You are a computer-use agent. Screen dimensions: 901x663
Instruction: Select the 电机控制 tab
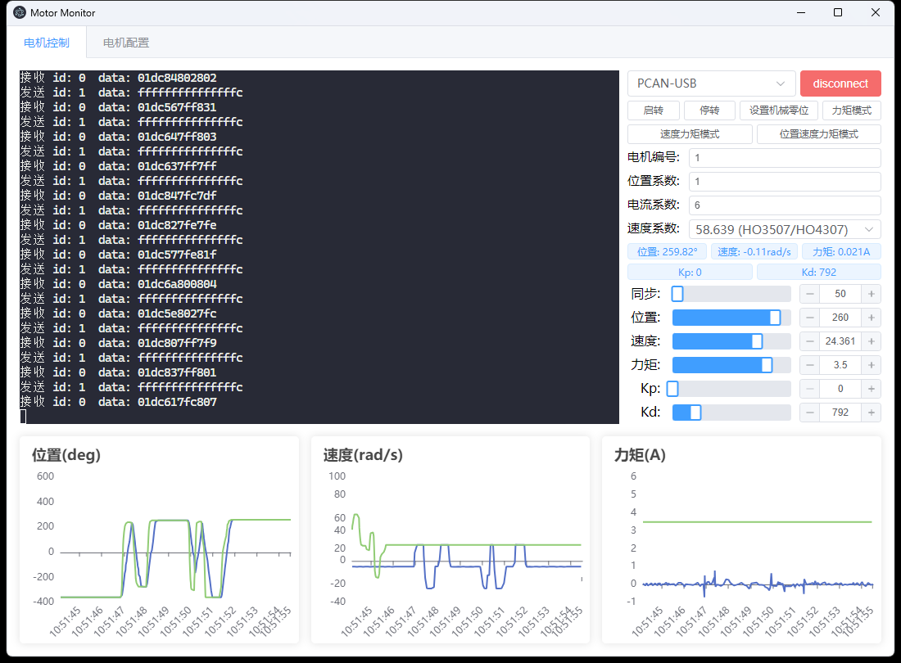[x=47, y=43]
